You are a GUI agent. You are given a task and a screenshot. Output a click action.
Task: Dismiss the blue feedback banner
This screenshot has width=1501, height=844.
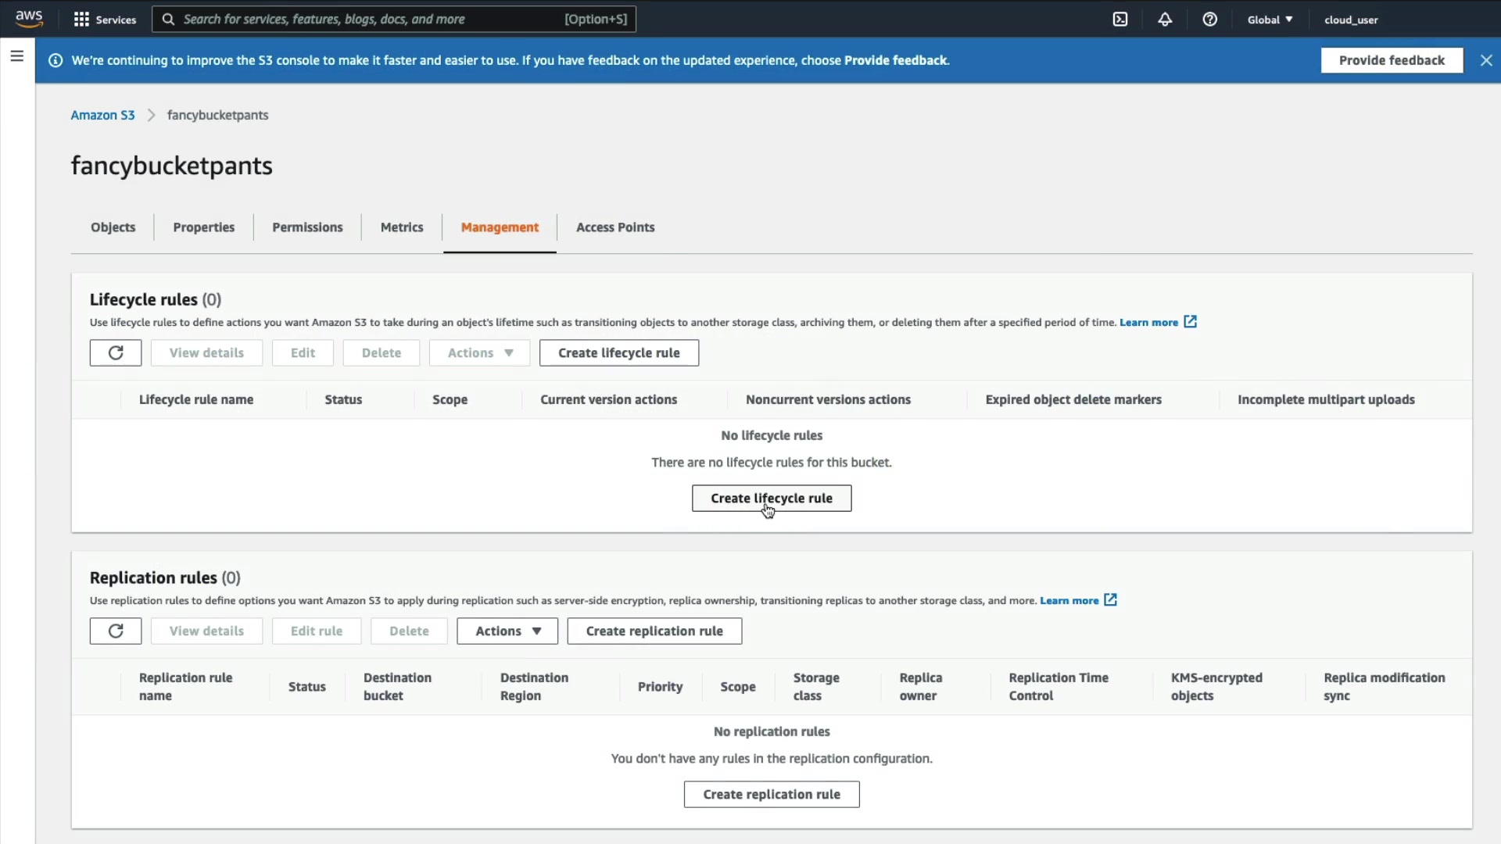[1486, 60]
